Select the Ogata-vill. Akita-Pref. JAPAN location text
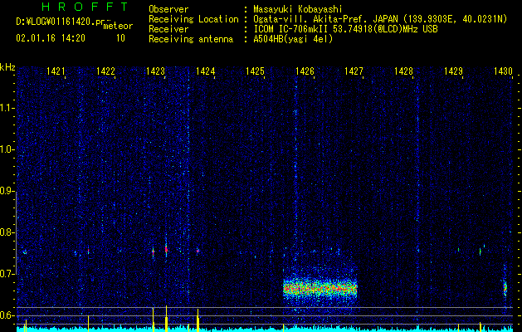522x332 pixels. (x=380, y=19)
